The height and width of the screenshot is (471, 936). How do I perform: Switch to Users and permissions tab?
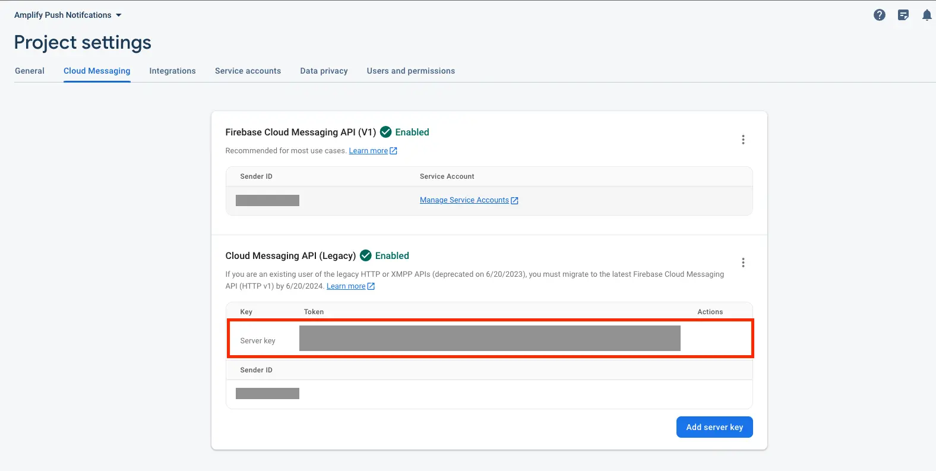[411, 71]
